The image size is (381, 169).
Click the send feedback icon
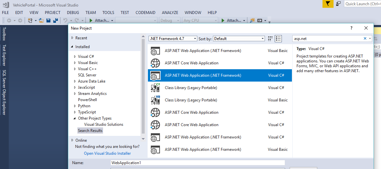[338, 4]
